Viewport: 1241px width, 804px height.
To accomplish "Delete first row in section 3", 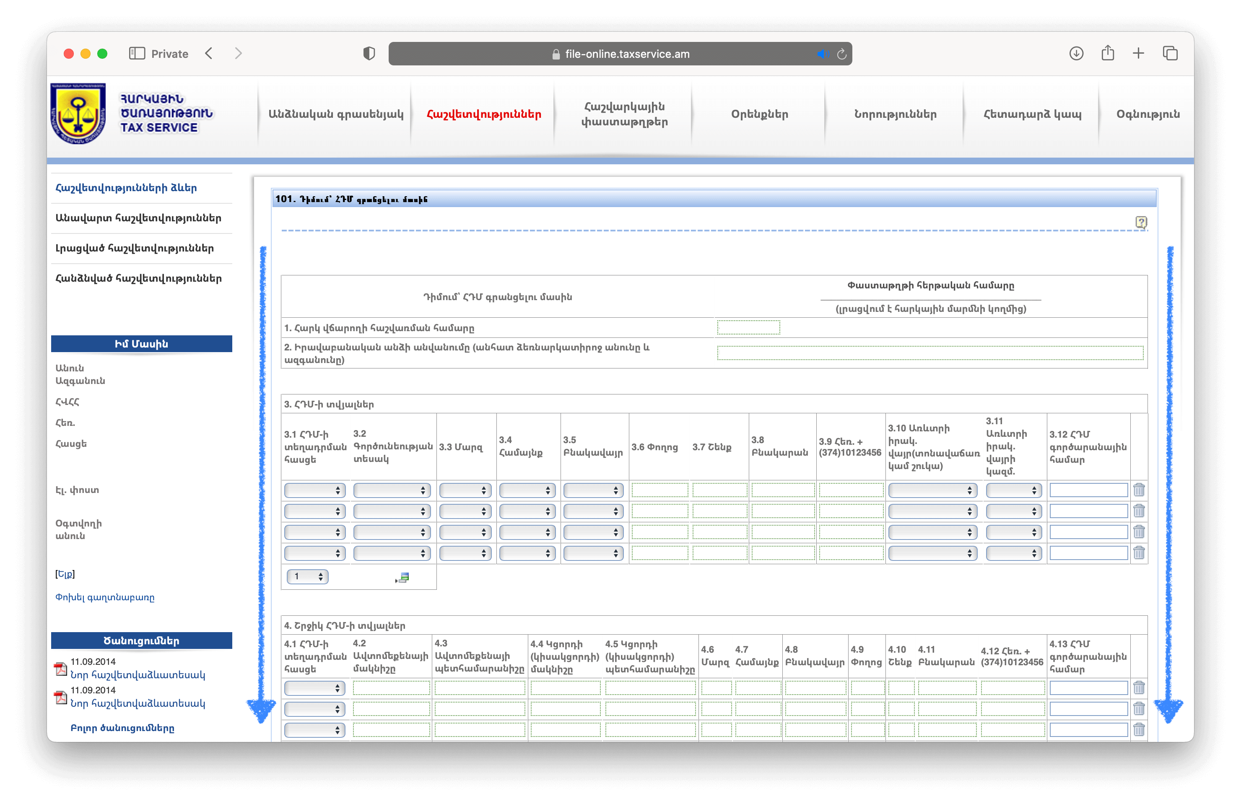I will point(1139,490).
